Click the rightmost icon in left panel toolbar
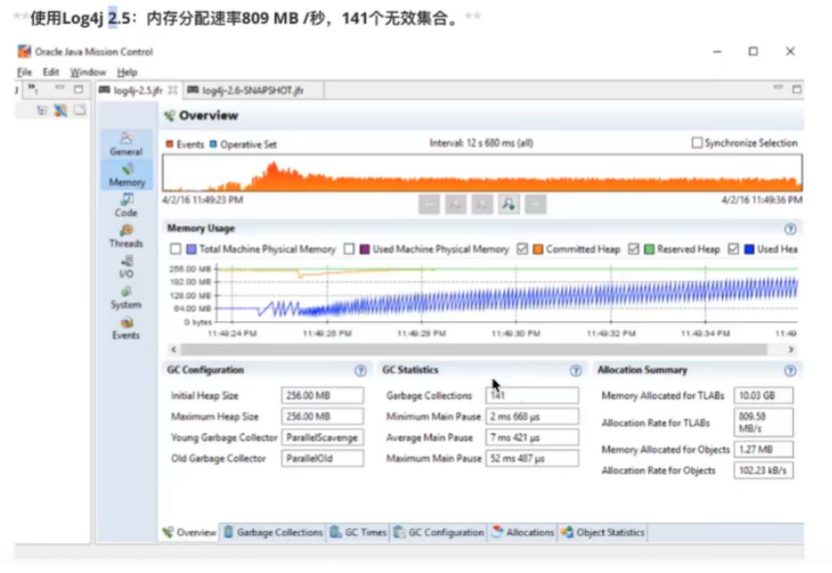The height and width of the screenshot is (573, 832). pos(80,110)
